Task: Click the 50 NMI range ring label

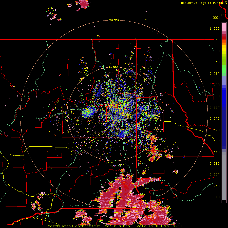Action: coord(114,67)
